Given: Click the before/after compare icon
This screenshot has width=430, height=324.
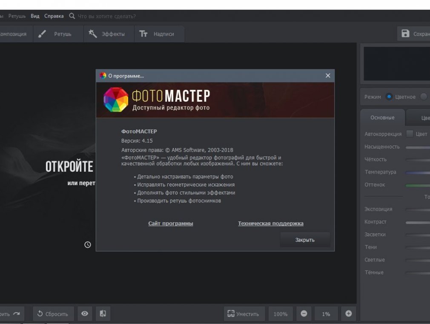Looking at the screenshot, I should 103,314.
